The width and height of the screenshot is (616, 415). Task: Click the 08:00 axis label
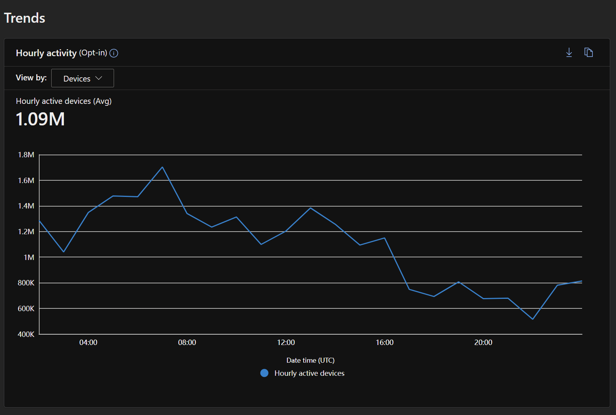187,342
